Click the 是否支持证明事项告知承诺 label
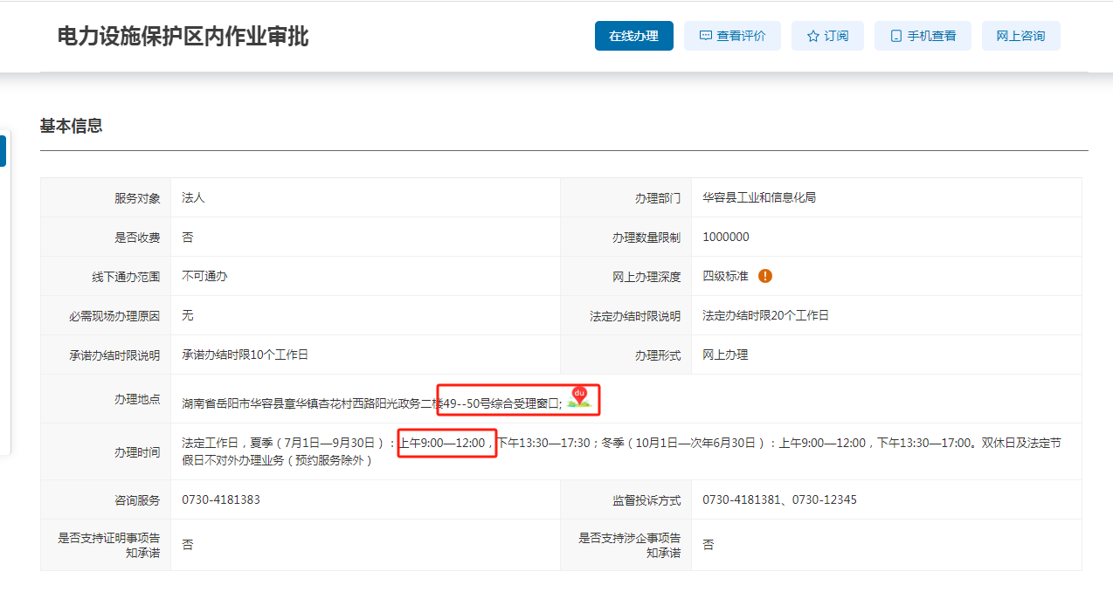 click(x=109, y=546)
